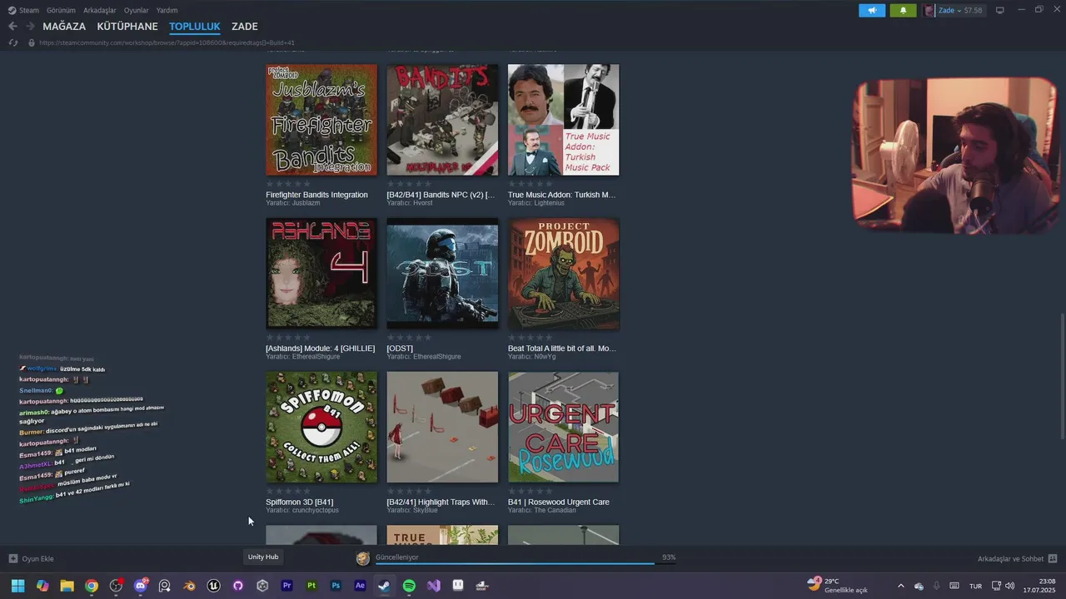The image size is (1066, 599).
Task: Open Spotify from the taskbar
Action: point(409,586)
